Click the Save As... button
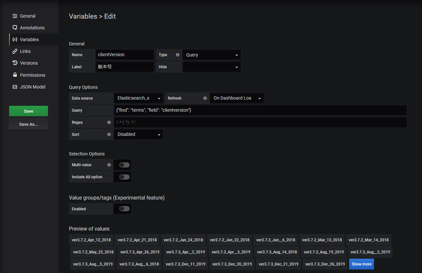Viewport: 422px width, 273px height. pos(28,124)
